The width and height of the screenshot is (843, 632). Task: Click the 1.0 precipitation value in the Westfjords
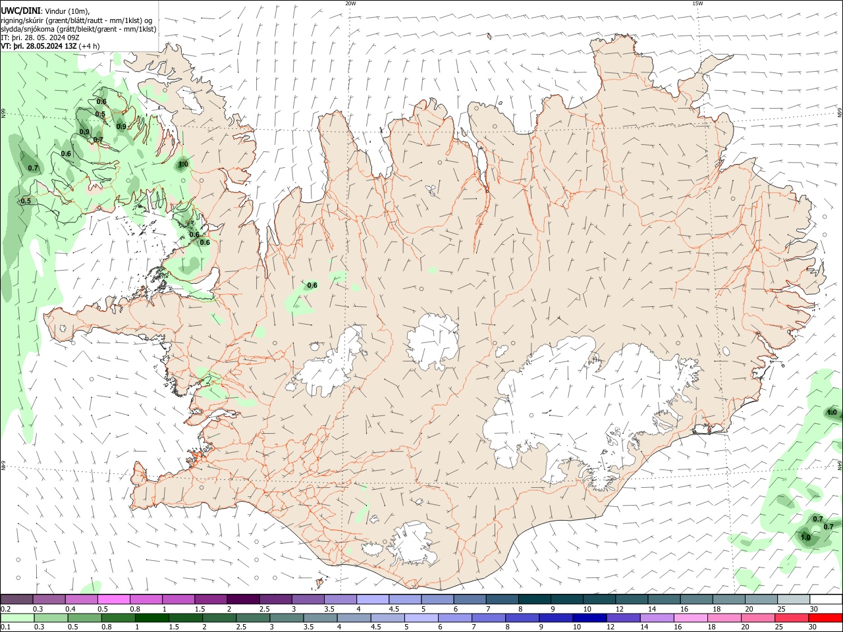click(183, 164)
